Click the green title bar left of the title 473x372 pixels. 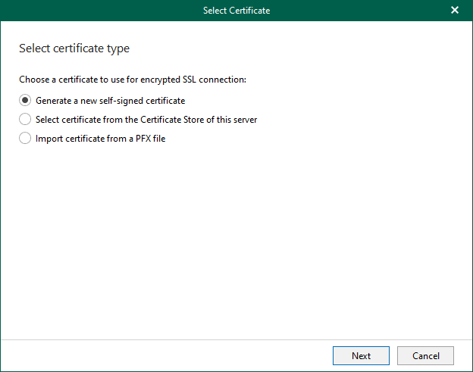pos(91,11)
